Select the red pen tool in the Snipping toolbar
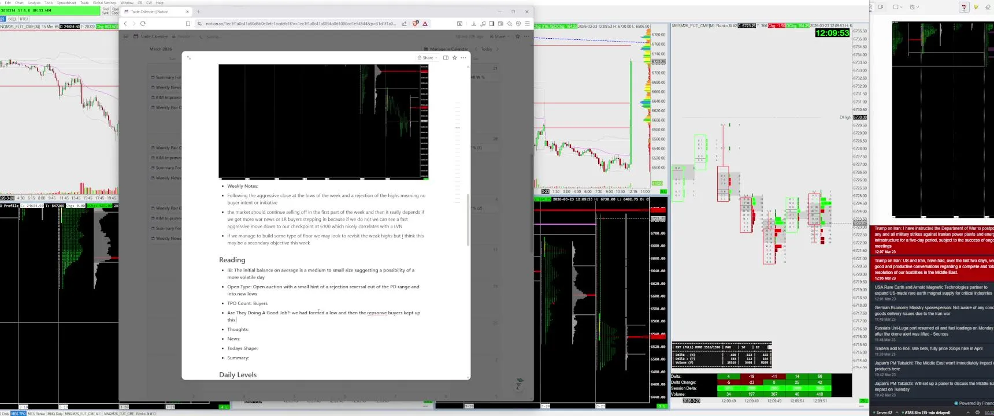 coord(964,7)
